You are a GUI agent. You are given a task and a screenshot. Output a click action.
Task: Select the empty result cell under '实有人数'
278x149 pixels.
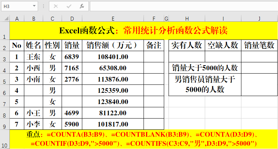coord(187,57)
